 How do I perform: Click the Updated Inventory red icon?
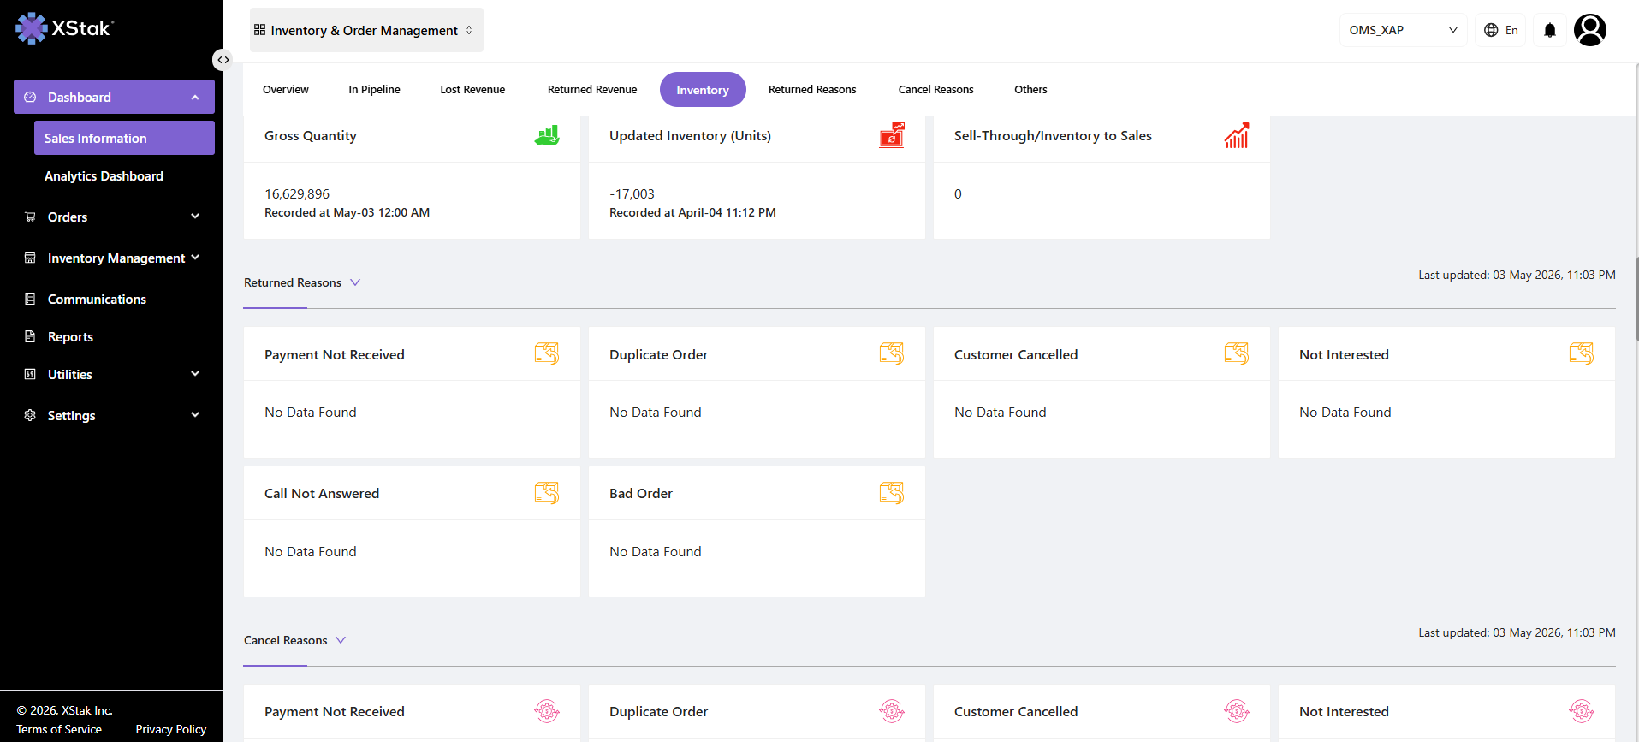click(x=892, y=135)
